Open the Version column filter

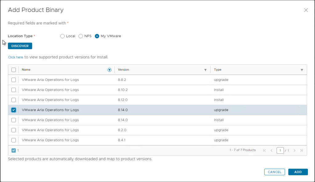(205, 70)
